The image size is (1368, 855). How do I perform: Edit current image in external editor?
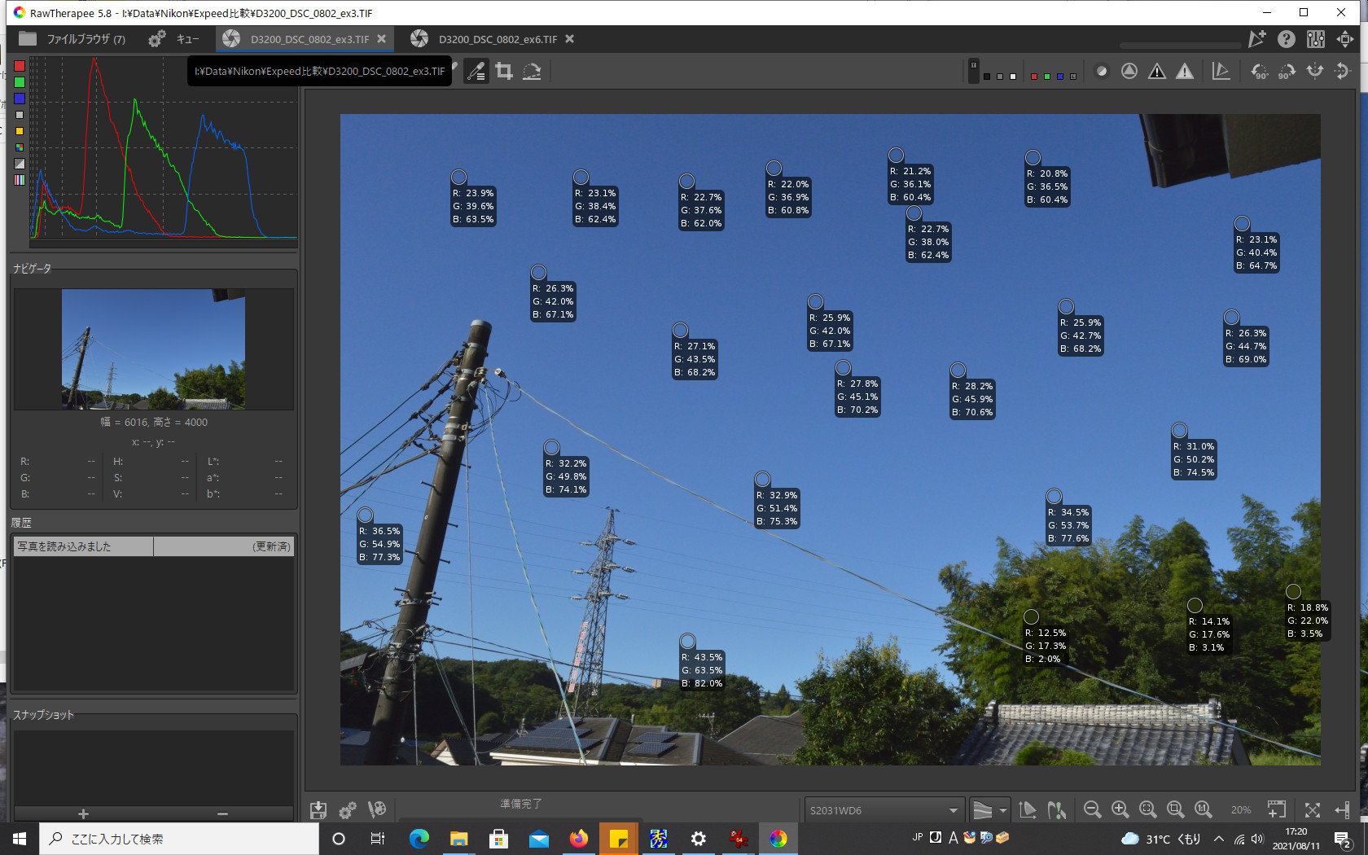click(377, 809)
